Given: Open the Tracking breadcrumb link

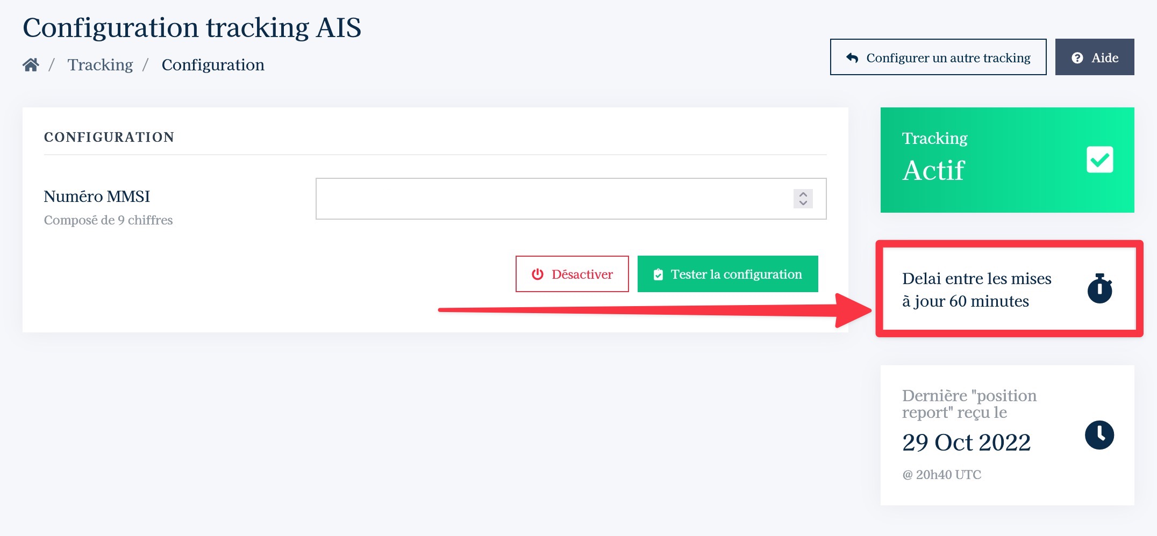Looking at the screenshot, I should point(100,65).
